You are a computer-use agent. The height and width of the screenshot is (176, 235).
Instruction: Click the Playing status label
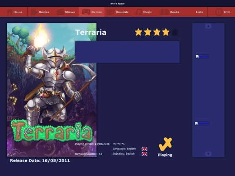point(165,155)
